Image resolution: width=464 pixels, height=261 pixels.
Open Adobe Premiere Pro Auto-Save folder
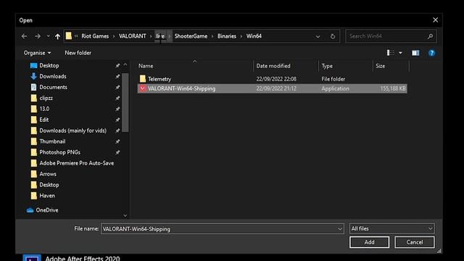click(77, 163)
